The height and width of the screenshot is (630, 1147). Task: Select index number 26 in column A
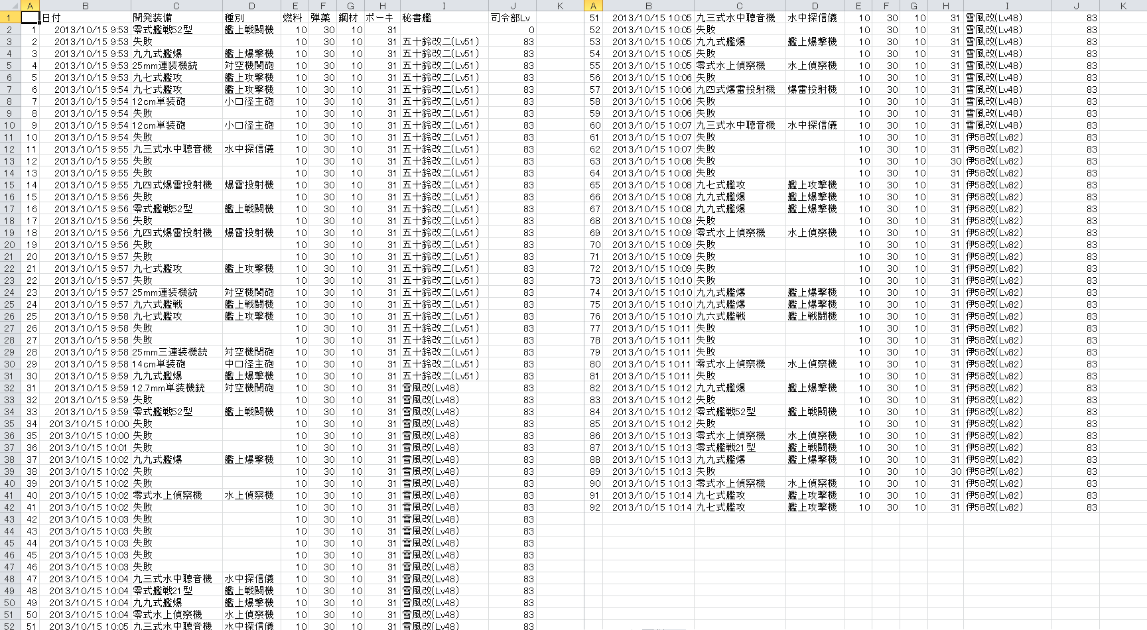(31, 328)
